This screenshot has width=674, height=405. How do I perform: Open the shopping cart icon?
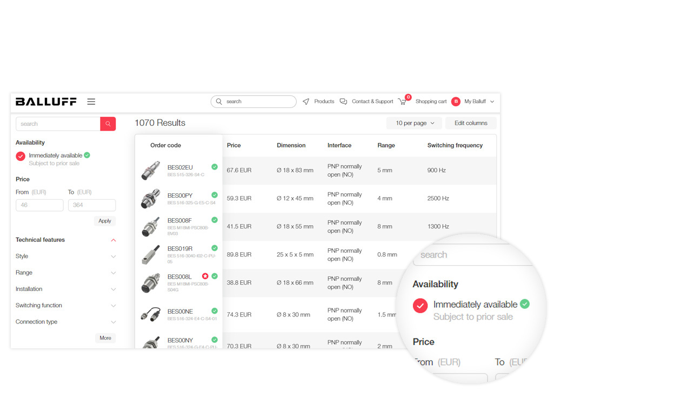coord(402,102)
